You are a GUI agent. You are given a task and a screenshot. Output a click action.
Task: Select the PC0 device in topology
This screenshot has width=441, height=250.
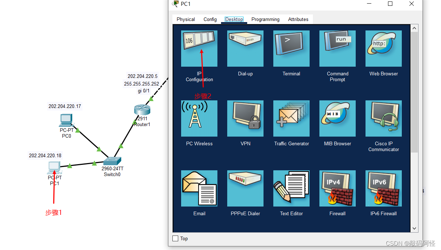[x=66, y=121]
